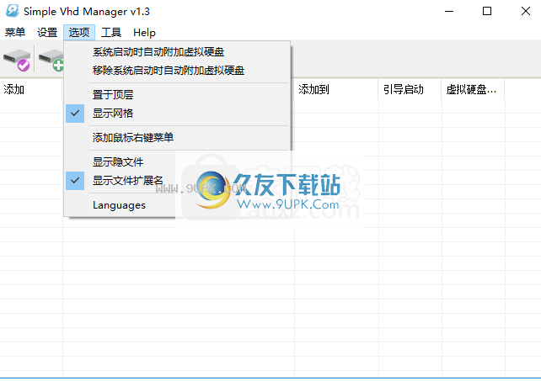
Task: Close the Simple Vhd Manager window
Action: click(x=526, y=12)
